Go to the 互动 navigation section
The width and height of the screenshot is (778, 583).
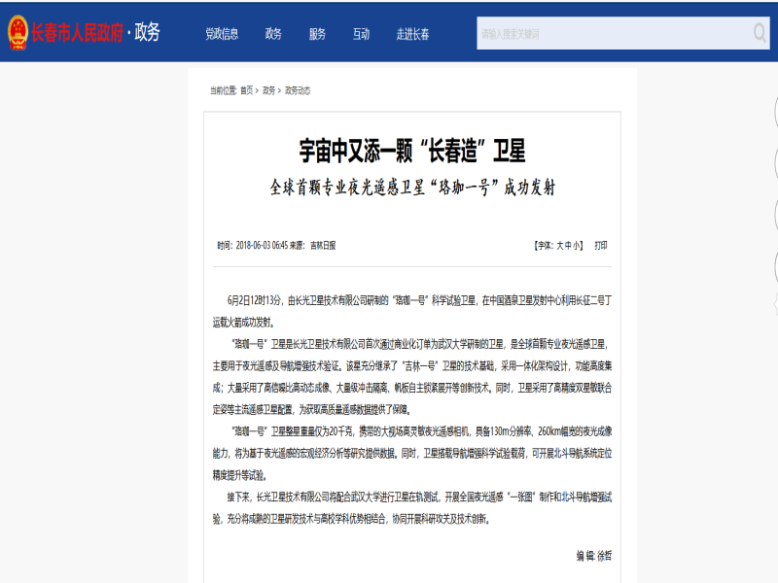pos(361,34)
